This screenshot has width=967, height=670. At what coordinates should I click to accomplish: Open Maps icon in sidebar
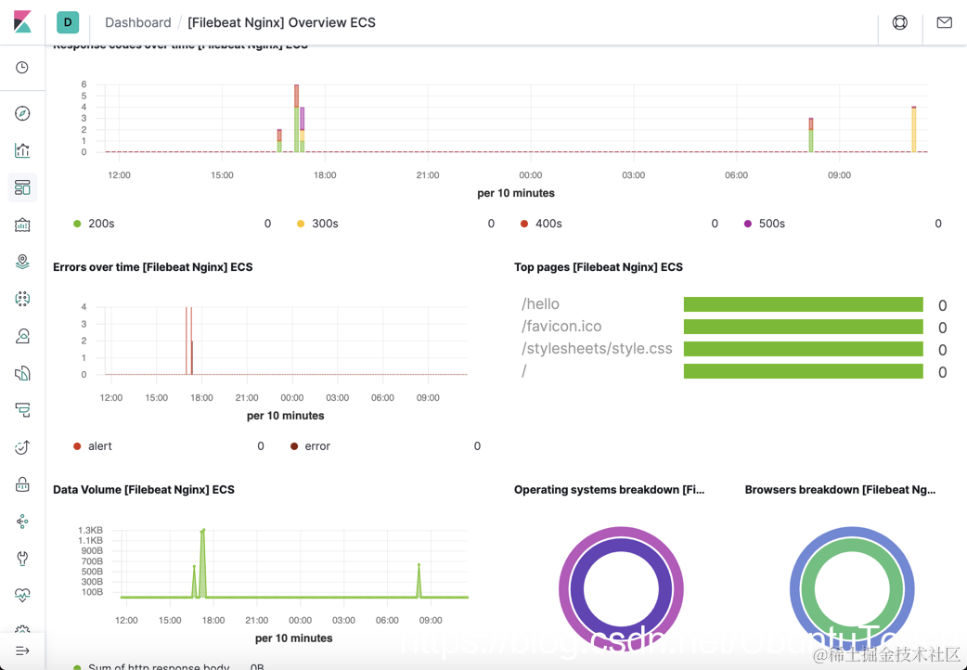click(22, 262)
